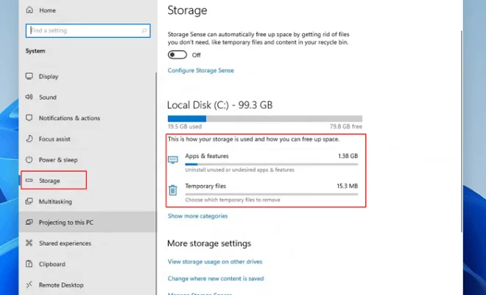
Task: Open Configure Storage Sense link
Action: [201, 71]
